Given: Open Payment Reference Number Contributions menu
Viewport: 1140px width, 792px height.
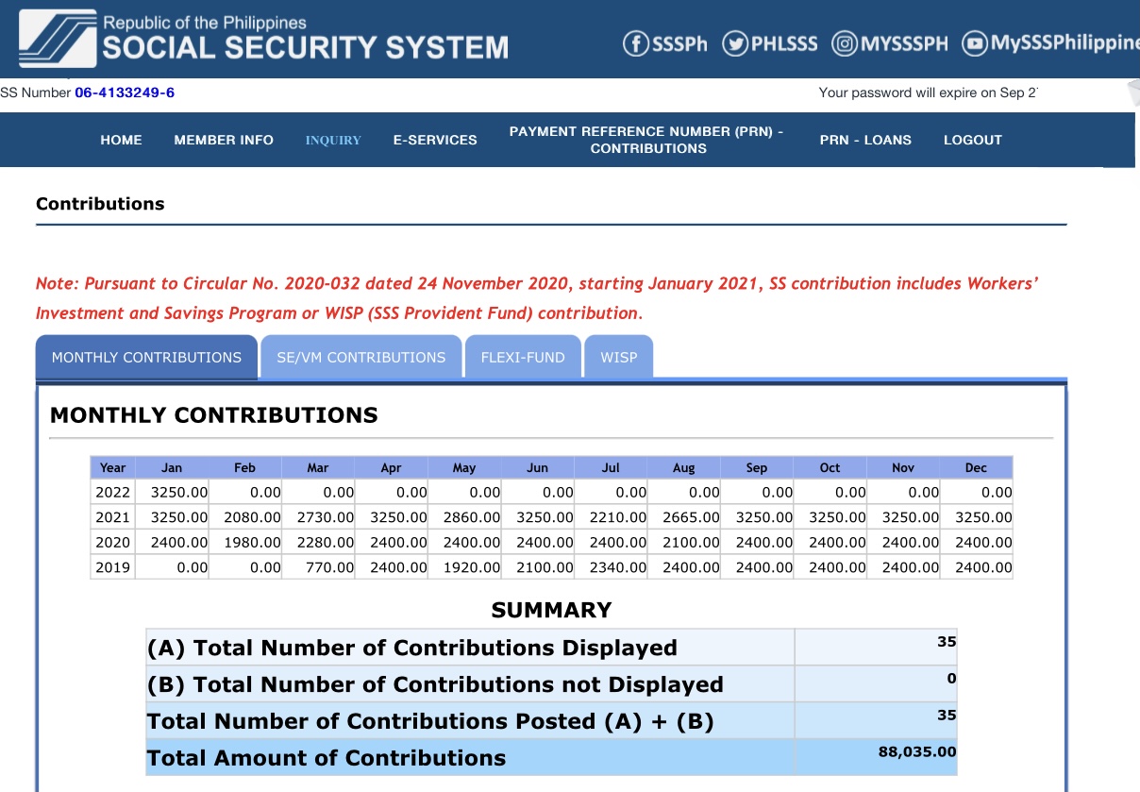Looking at the screenshot, I should [x=647, y=140].
